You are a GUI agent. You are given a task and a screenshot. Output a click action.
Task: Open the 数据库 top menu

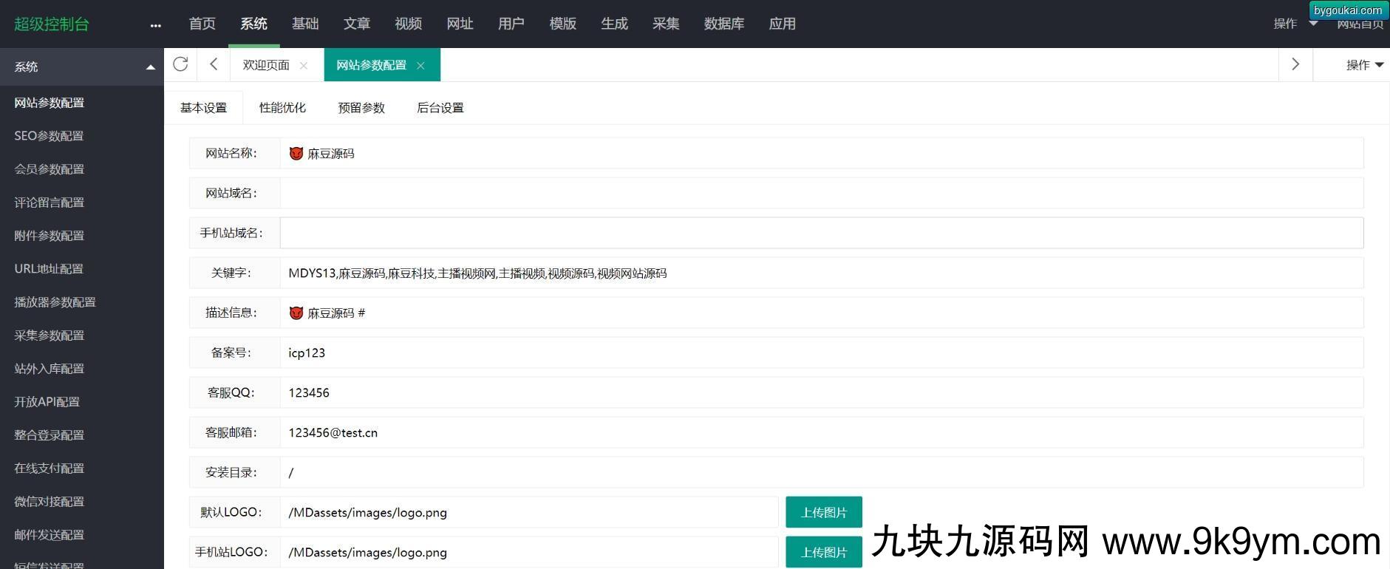(723, 24)
